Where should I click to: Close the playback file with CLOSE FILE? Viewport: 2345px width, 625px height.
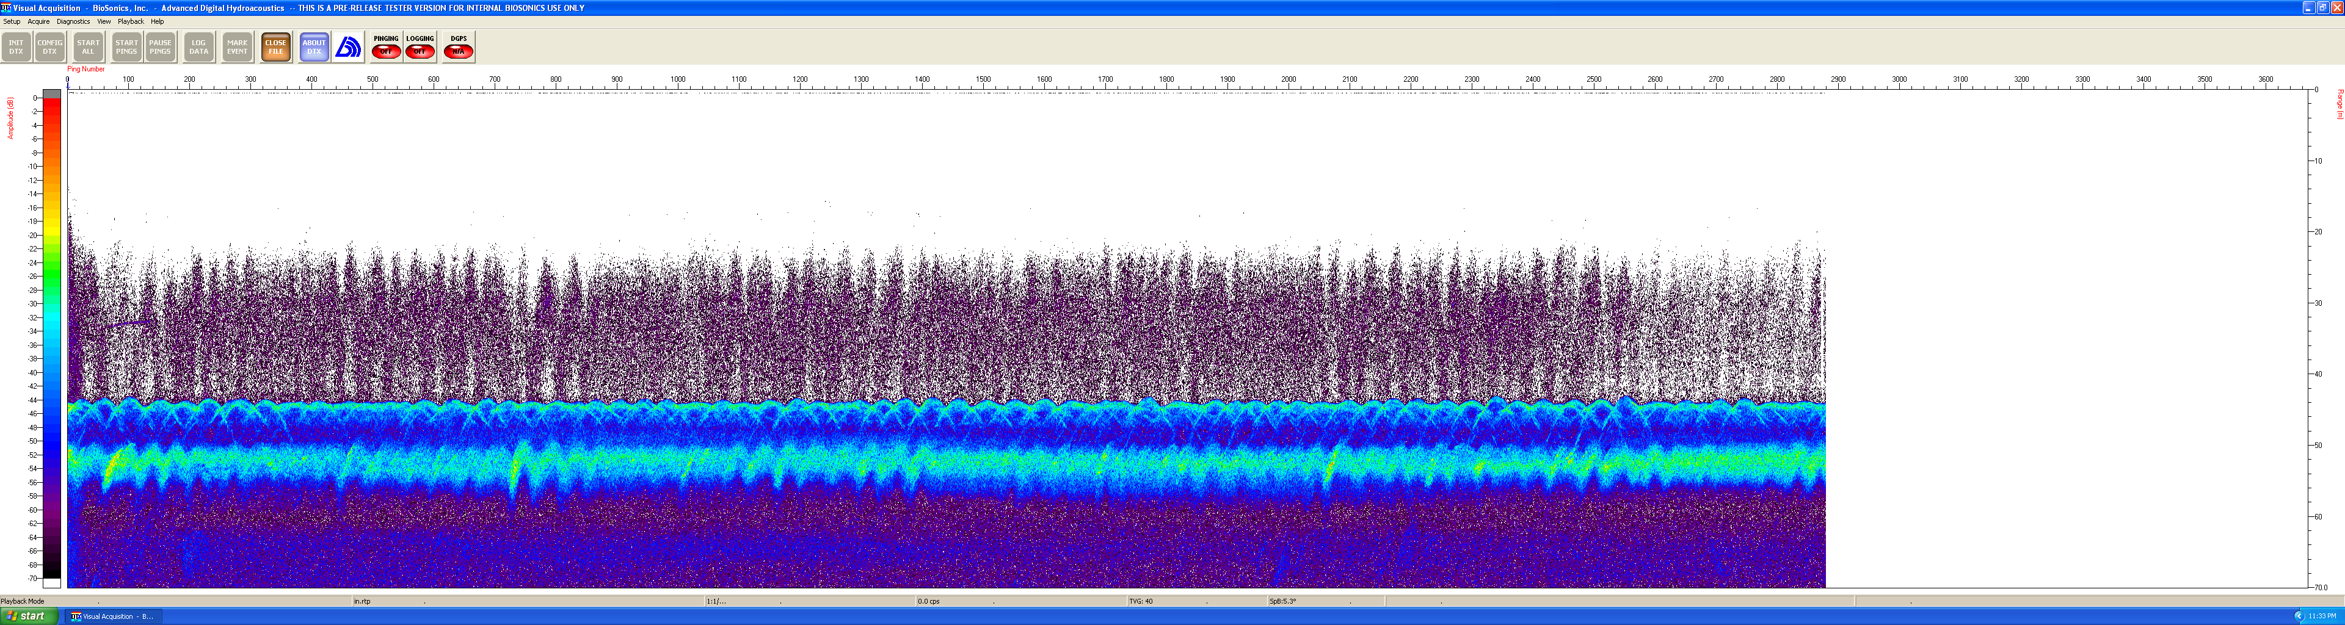coord(276,48)
